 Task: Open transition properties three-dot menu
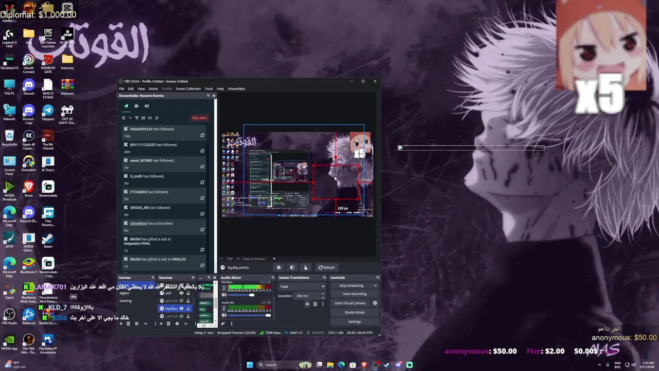point(322,304)
